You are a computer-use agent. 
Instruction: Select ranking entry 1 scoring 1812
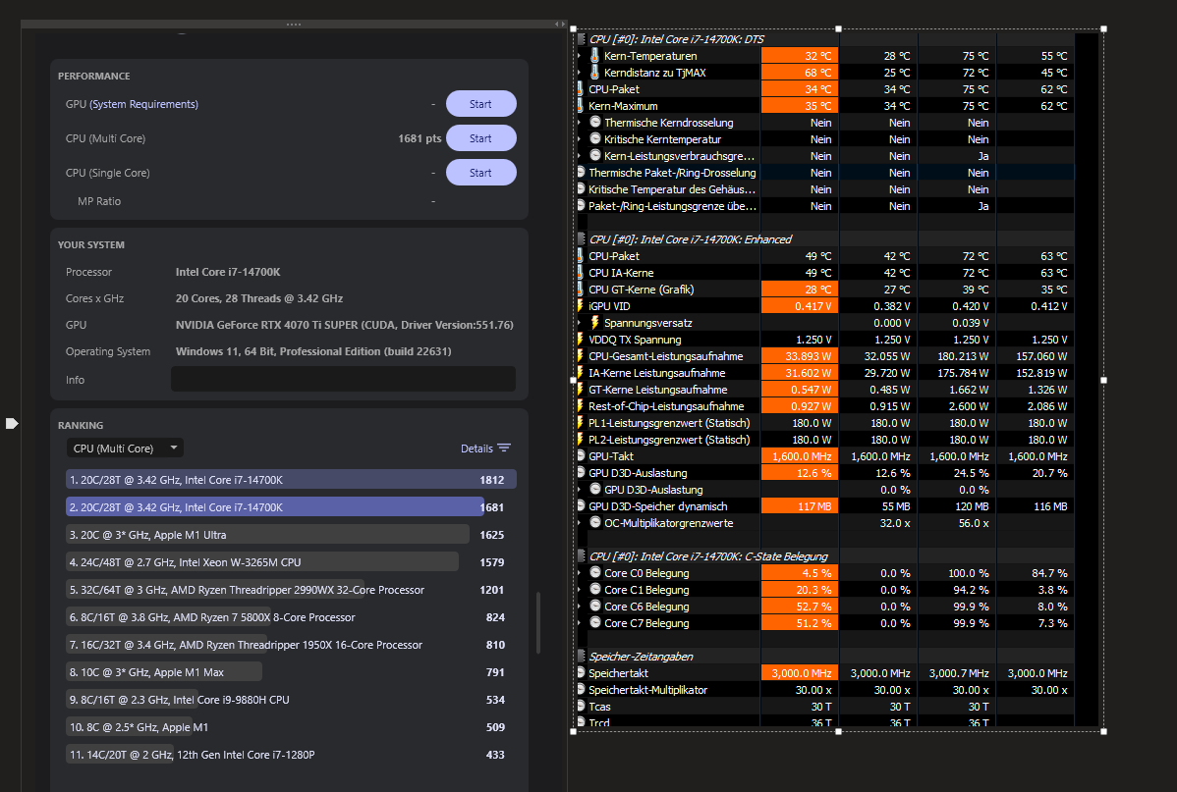pyautogui.click(x=291, y=479)
